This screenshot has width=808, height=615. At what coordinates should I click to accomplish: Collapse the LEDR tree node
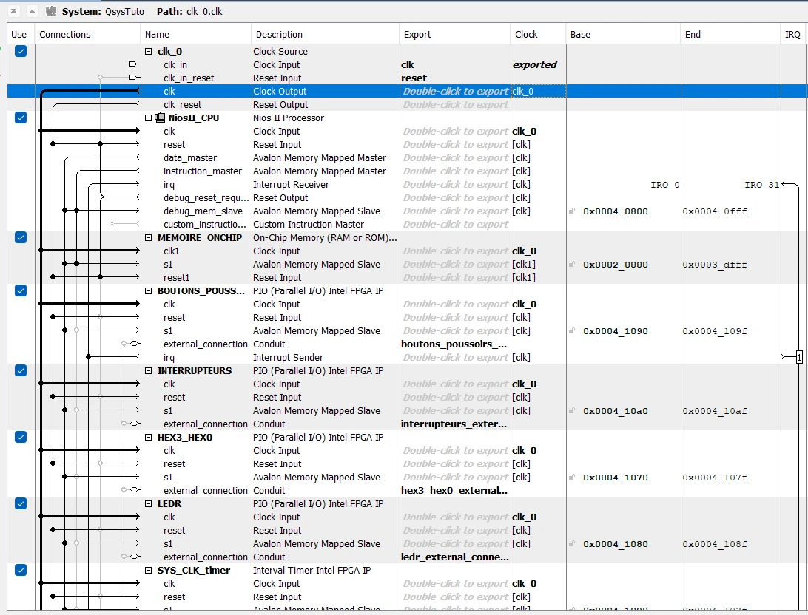pos(149,504)
